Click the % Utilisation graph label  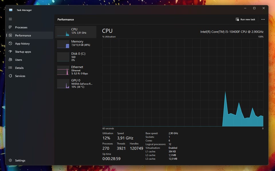coord(109,37)
